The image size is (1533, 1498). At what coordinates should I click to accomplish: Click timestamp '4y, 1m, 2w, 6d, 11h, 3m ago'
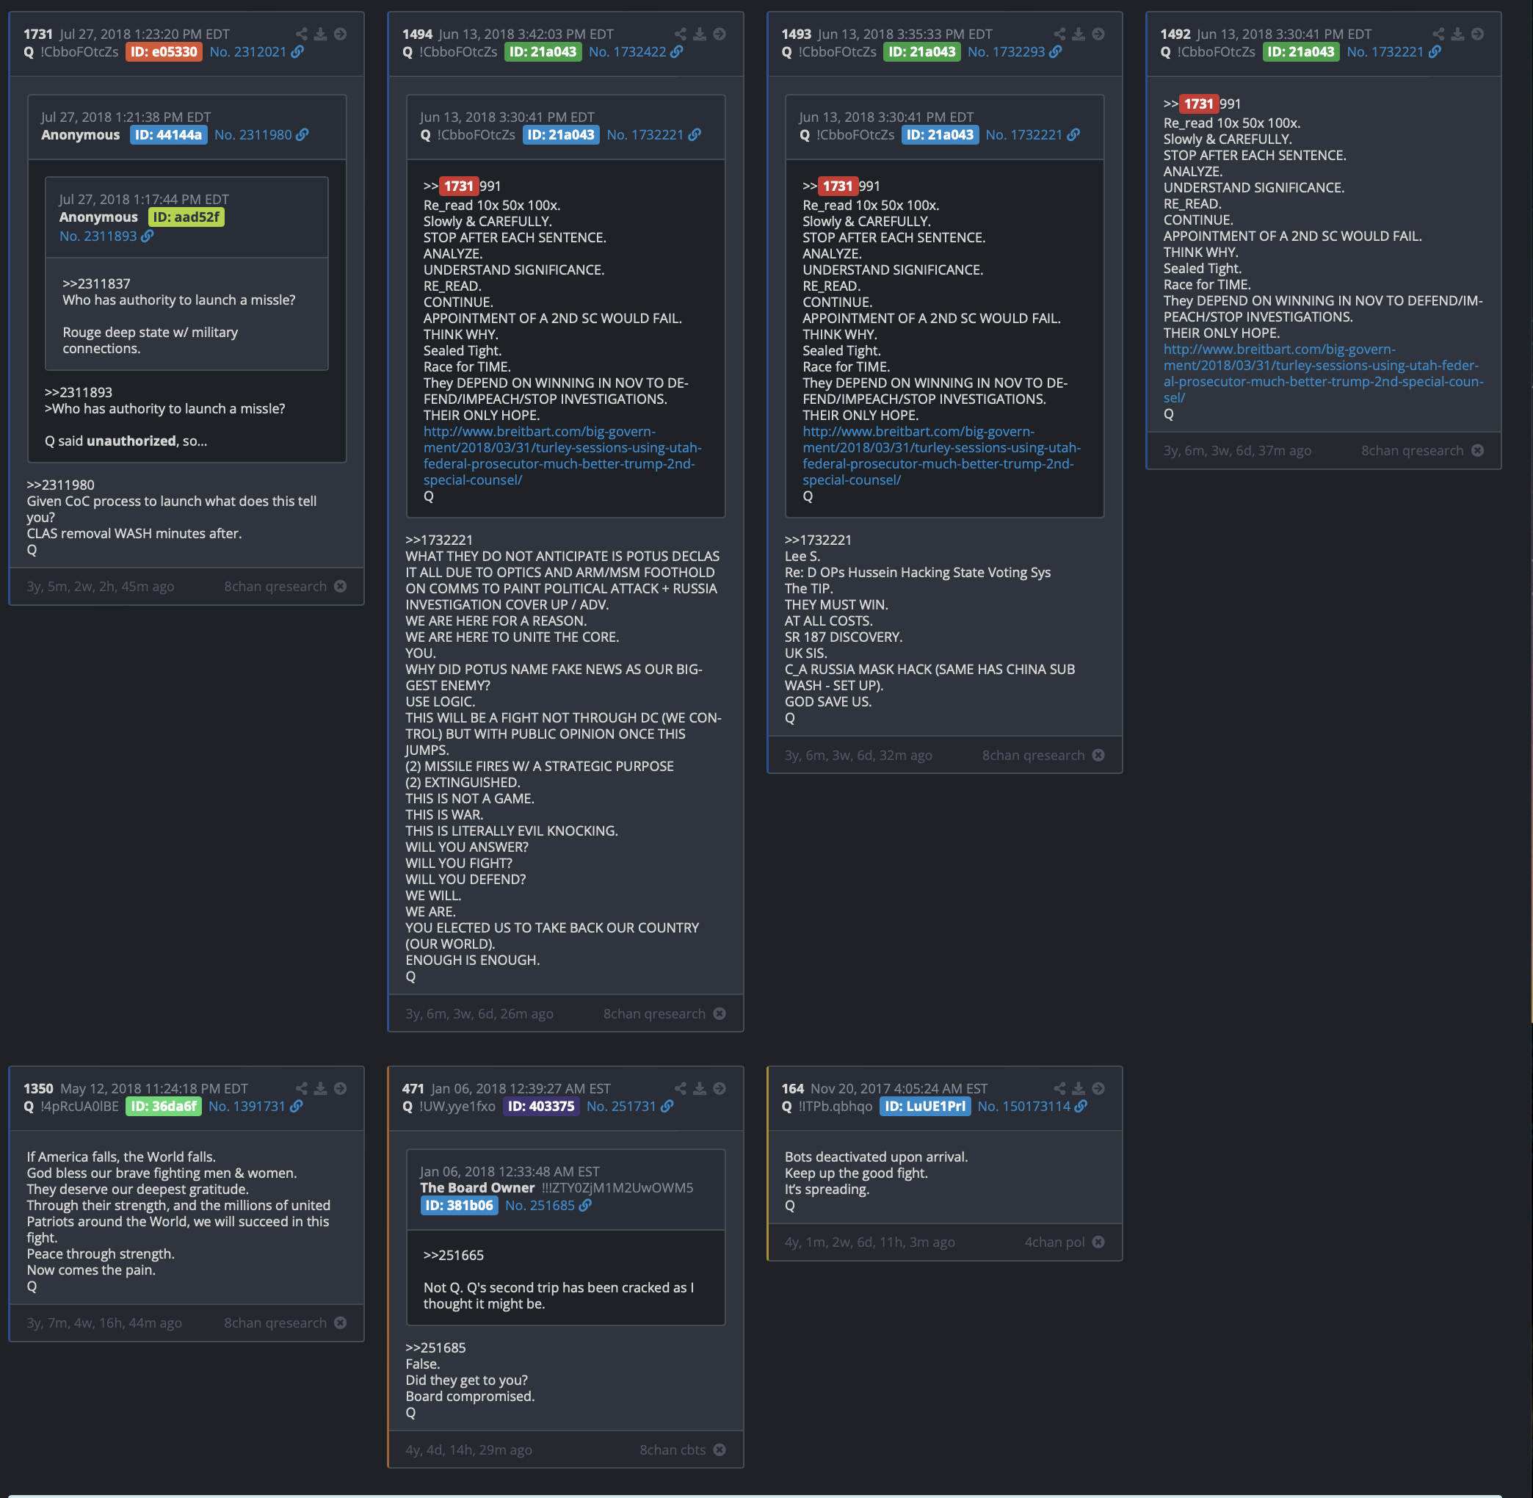869,1242
